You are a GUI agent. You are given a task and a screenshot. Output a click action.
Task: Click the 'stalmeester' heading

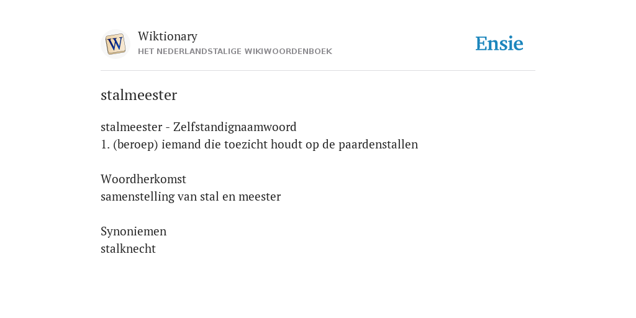(x=139, y=95)
